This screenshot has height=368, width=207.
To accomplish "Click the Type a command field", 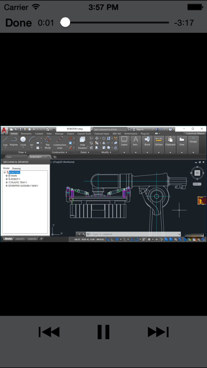I will tap(134, 234).
